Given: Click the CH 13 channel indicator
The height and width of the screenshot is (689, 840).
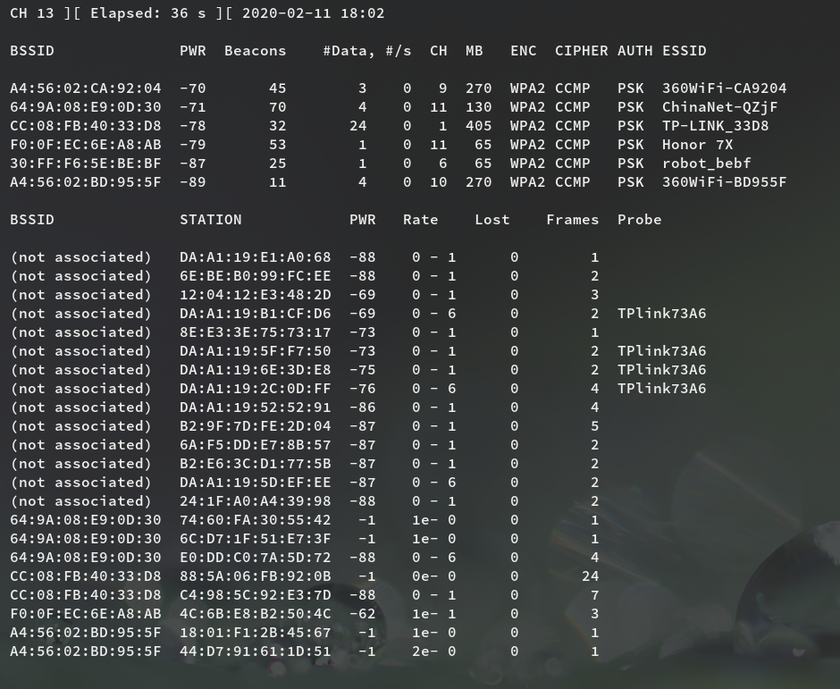Looking at the screenshot, I should click(32, 13).
